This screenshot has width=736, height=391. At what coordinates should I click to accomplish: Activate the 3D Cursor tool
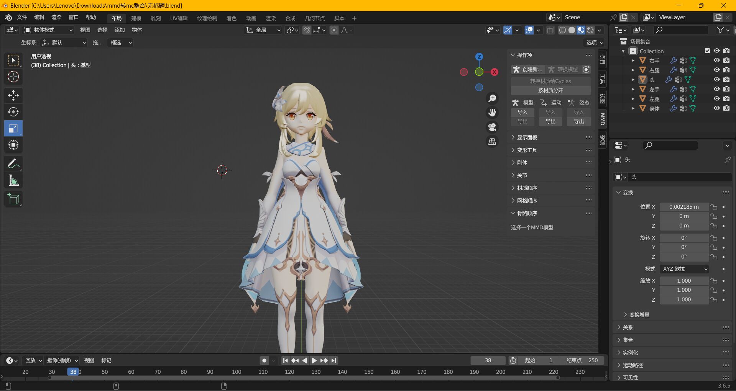click(13, 77)
